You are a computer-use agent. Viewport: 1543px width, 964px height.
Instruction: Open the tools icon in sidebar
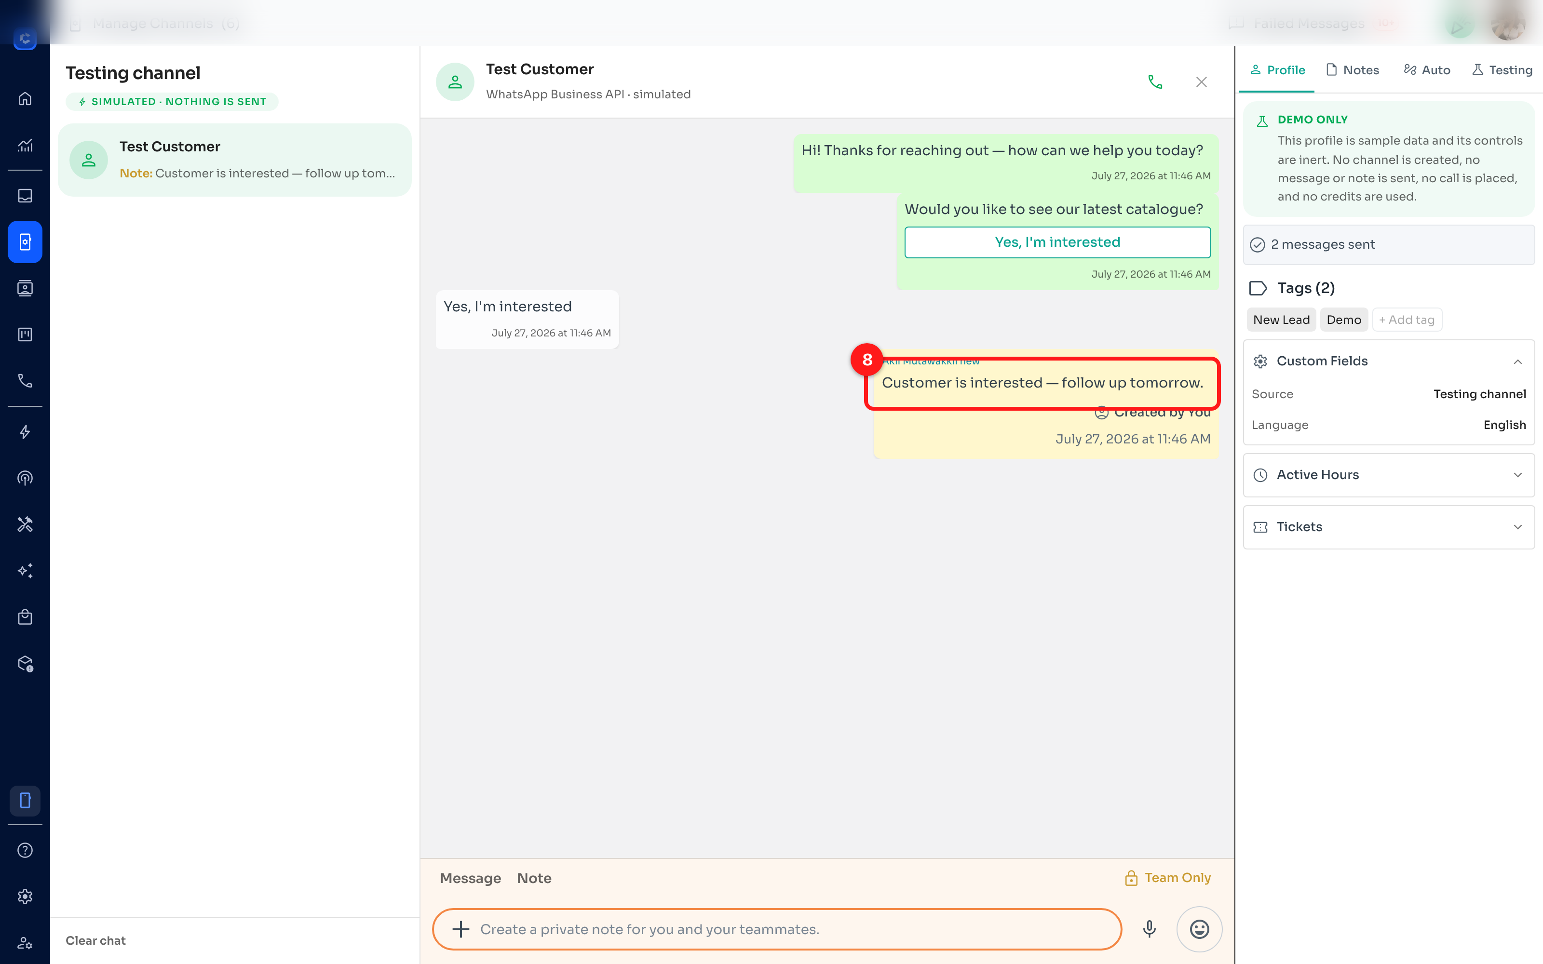point(25,524)
